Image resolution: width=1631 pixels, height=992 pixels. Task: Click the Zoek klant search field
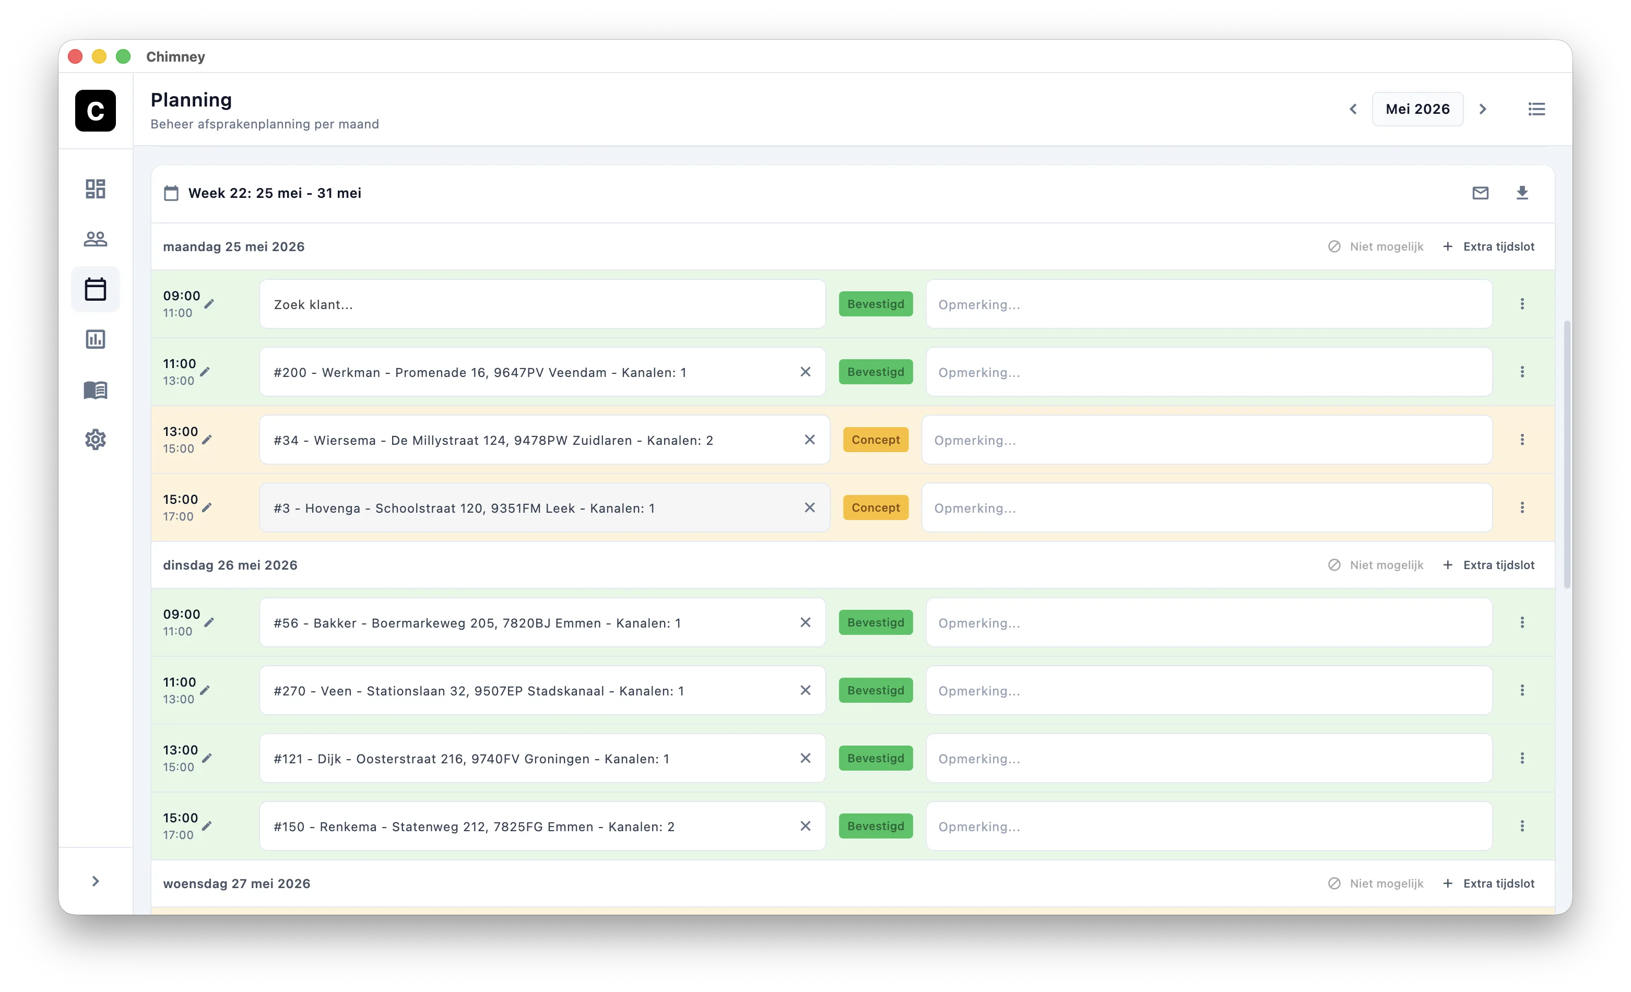tap(542, 304)
